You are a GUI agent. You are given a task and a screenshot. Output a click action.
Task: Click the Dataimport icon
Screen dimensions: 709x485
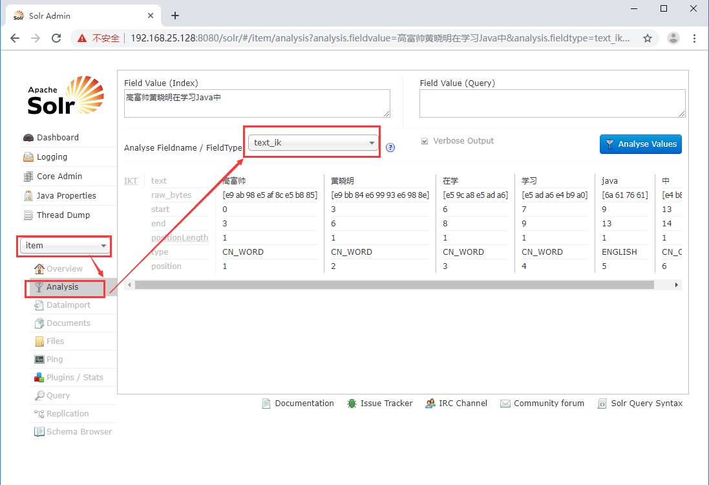(39, 305)
